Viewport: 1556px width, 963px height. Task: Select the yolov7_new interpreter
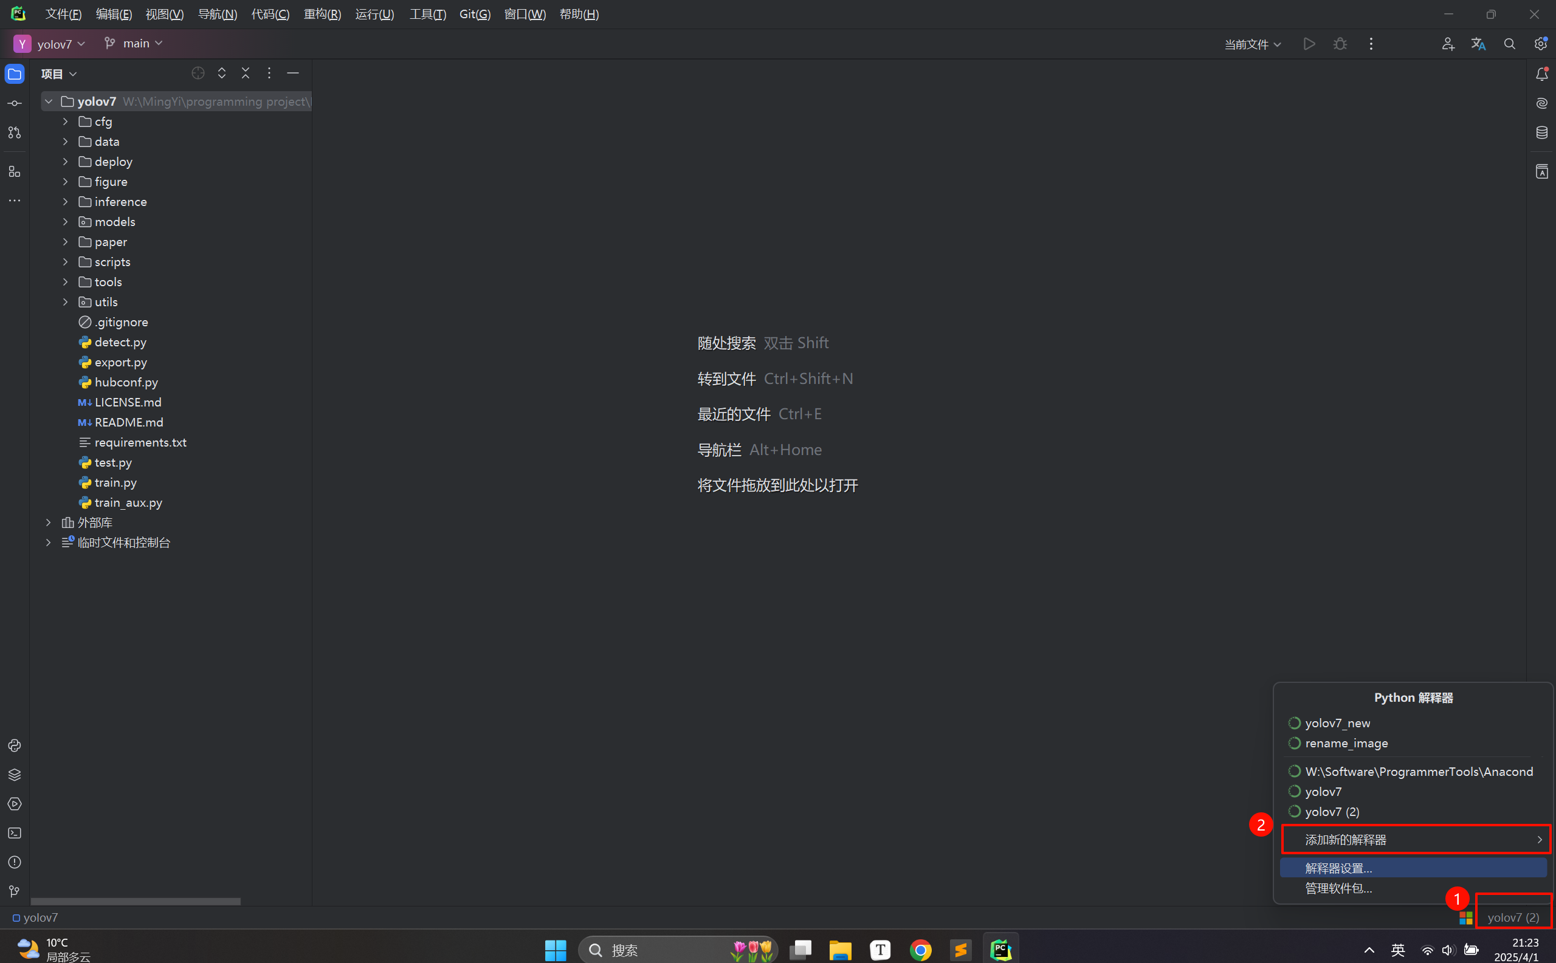1337,723
